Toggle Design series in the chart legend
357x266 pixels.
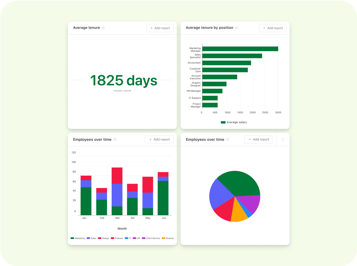coord(104,238)
